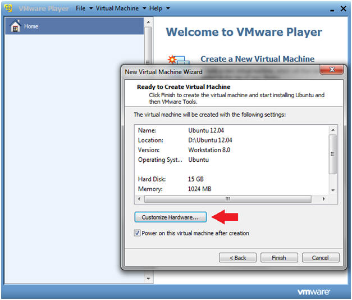
Task: Select the Memory: 1024 MB row
Action: point(232,189)
